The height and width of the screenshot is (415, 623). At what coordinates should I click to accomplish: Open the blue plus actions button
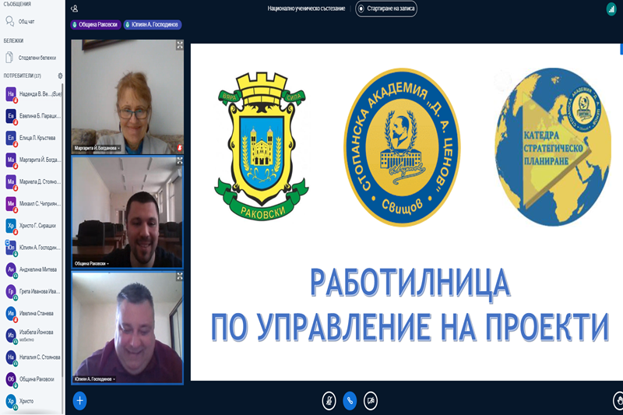pyautogui.click(x=80, y=401)
